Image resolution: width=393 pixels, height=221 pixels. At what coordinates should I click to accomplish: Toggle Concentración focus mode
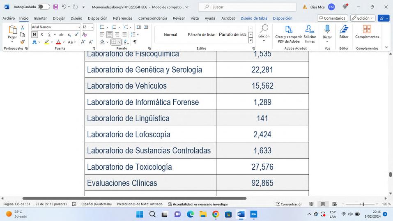click(289, 204)
